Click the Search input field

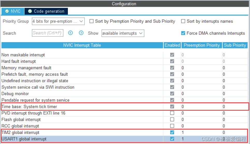[x=47, y=33]
